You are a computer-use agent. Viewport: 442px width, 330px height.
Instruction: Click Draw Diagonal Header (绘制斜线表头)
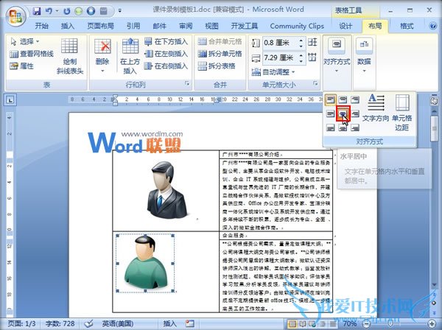[x=70, y=57]
